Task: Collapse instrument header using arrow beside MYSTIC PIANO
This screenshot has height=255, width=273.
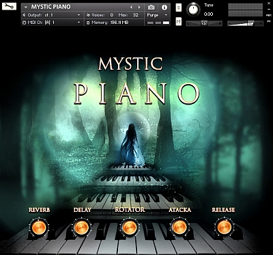Action: [x=26, y=7]
